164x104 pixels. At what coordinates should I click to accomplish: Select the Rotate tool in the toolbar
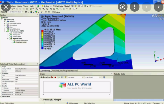click(37, 9)
